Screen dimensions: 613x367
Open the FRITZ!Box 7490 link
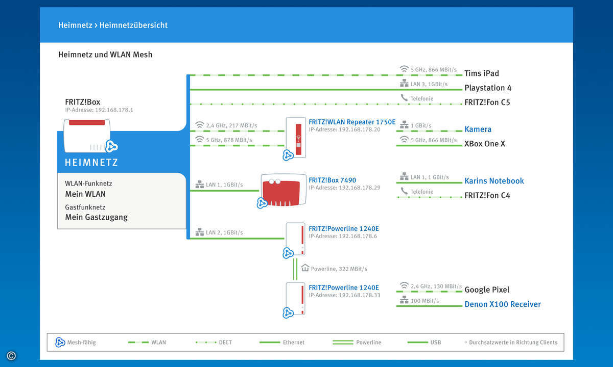pyautogui.click(x=333, y=180)
